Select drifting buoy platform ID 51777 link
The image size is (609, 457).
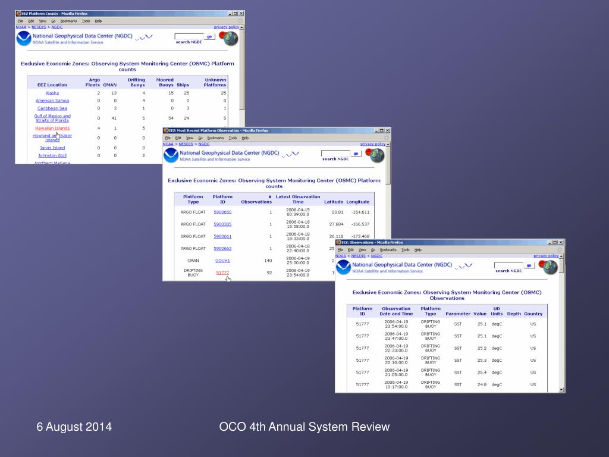click(222, 273)
